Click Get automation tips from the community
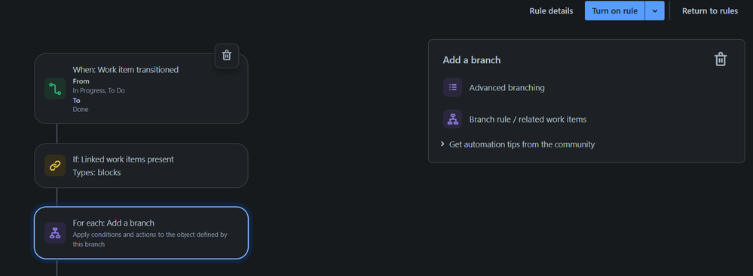 [x=522, y=144]
